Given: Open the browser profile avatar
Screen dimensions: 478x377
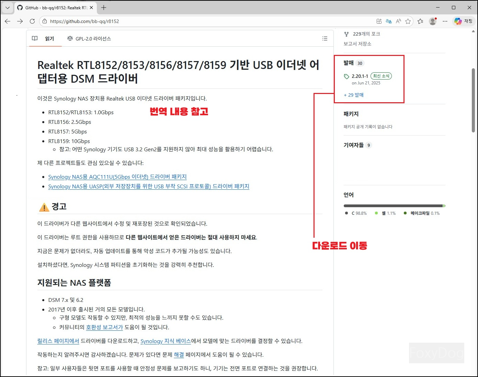Looking at the screenshot, I should tap(433, 21).
